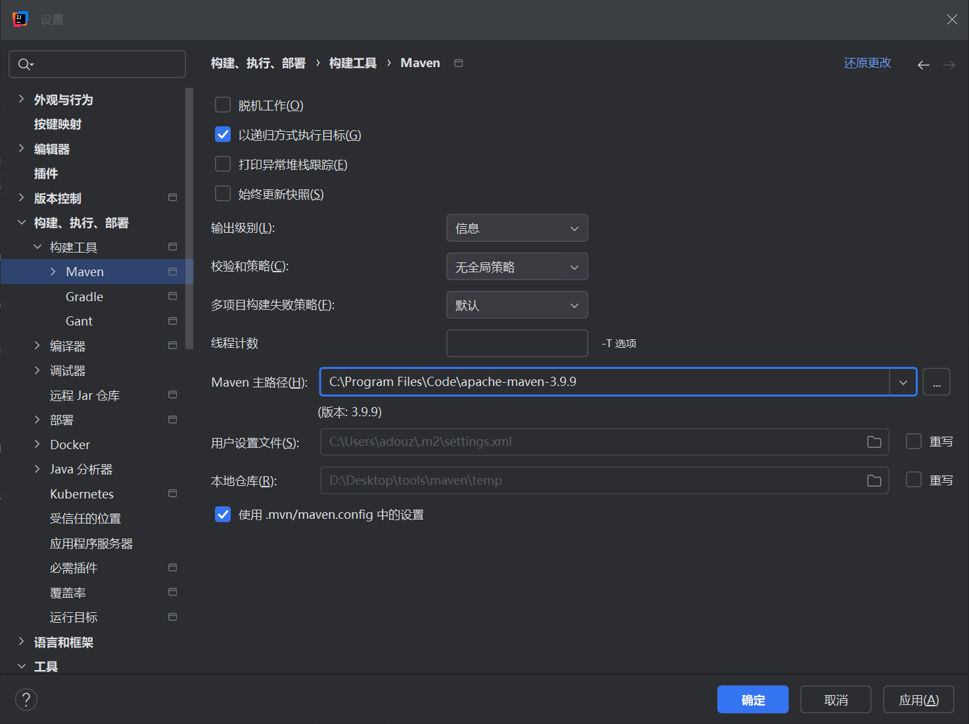Click project marker icon on Kubernetes row
The height and width of the screenshot is (724, 969).
[x=173, y=493]
